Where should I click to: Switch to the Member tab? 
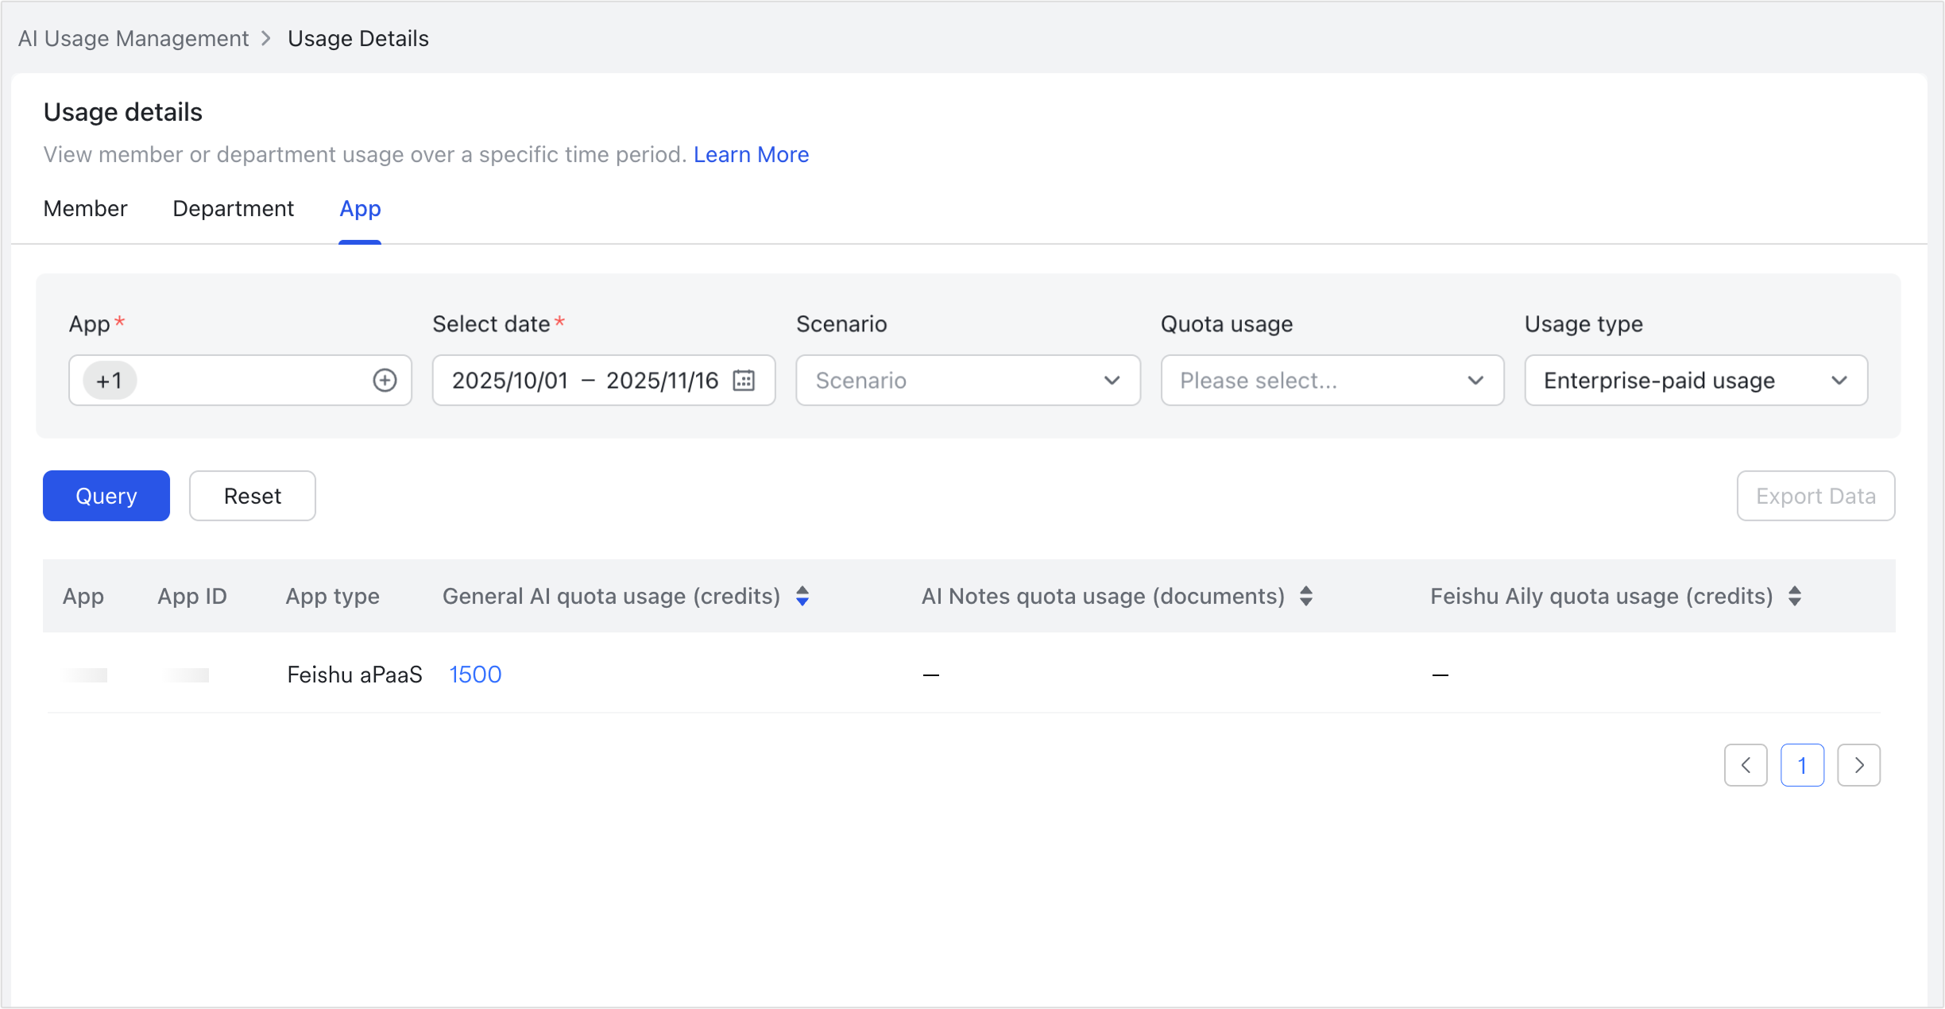coord(85,209)
